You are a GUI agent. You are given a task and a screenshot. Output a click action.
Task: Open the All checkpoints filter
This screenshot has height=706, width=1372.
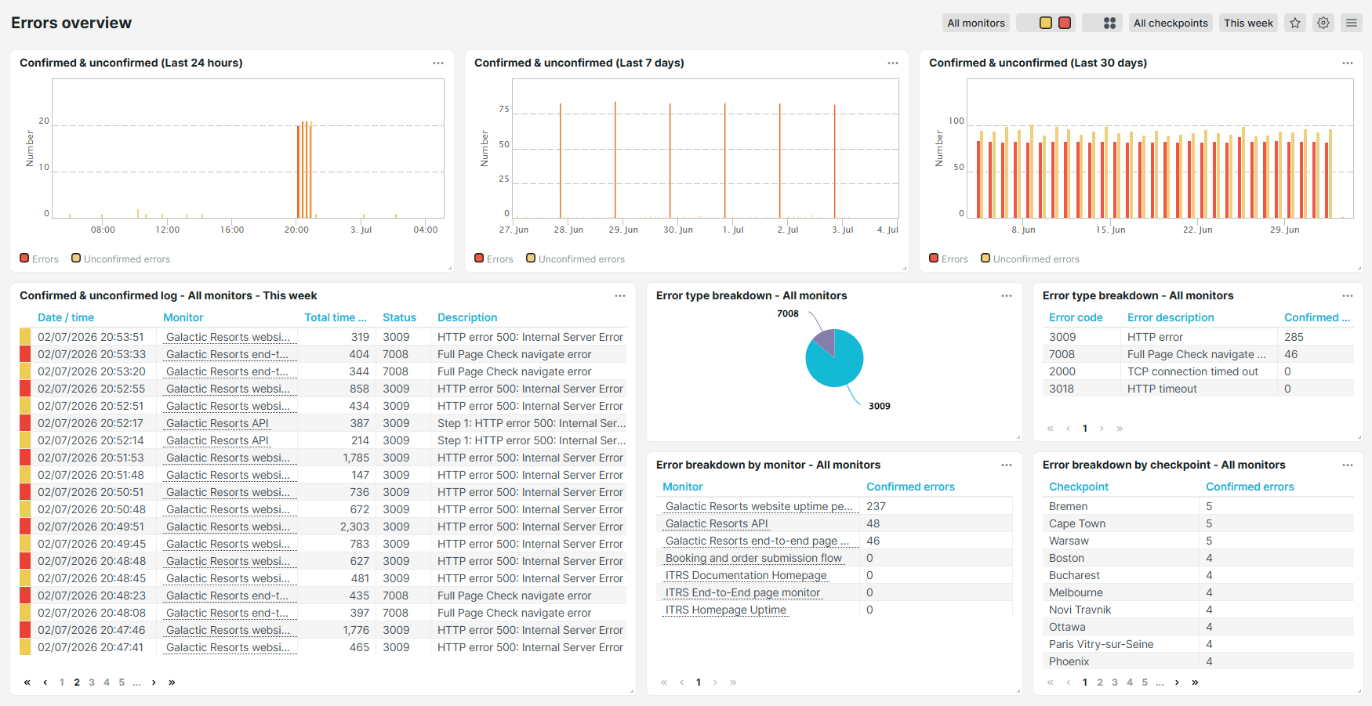[x=1171, y=23]
